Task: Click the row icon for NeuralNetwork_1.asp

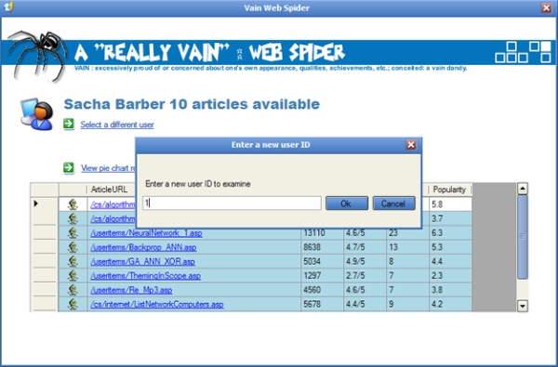Action: pyautogui.click(x=73, y=233)
